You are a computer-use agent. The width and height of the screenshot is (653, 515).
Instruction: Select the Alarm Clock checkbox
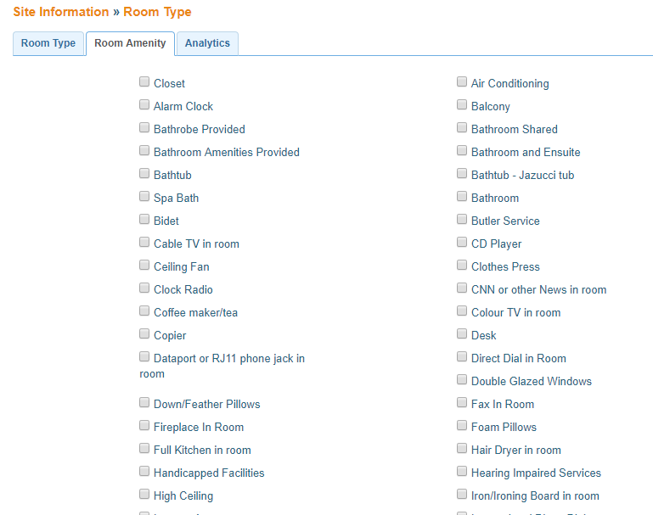[x=144, y=105]
